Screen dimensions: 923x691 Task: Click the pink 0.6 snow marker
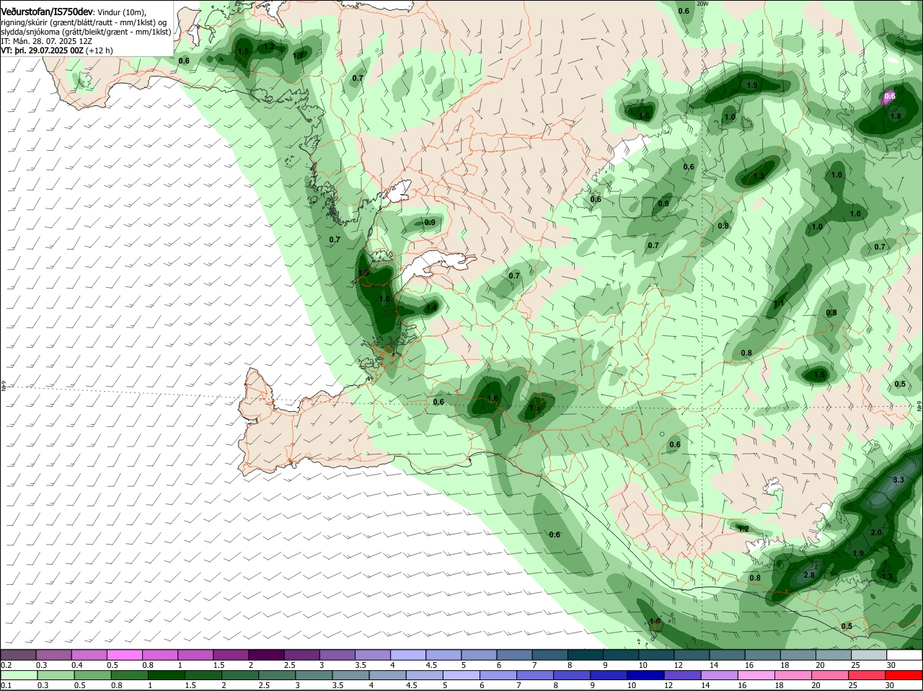pyautogui.click(x=889, y=96)
